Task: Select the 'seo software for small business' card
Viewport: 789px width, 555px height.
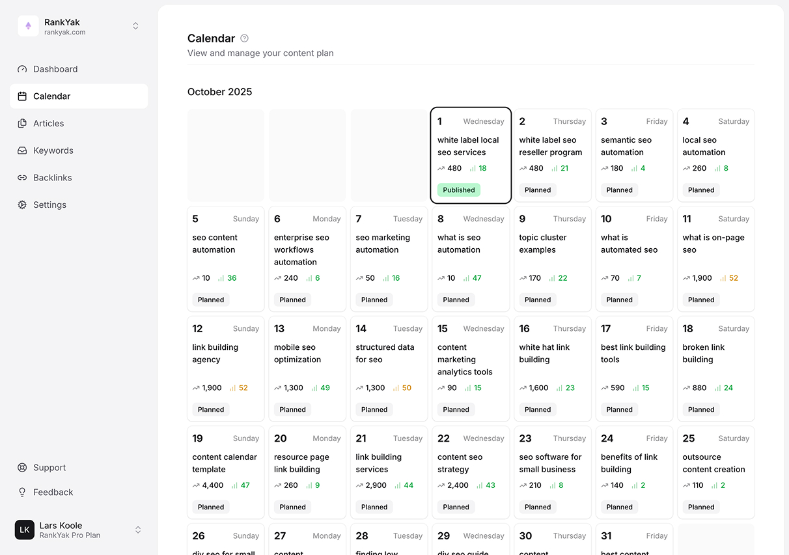Action: [x=552, y=472]
